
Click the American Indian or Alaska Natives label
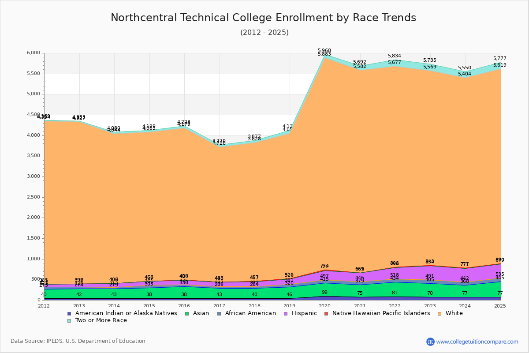(126, 313)
